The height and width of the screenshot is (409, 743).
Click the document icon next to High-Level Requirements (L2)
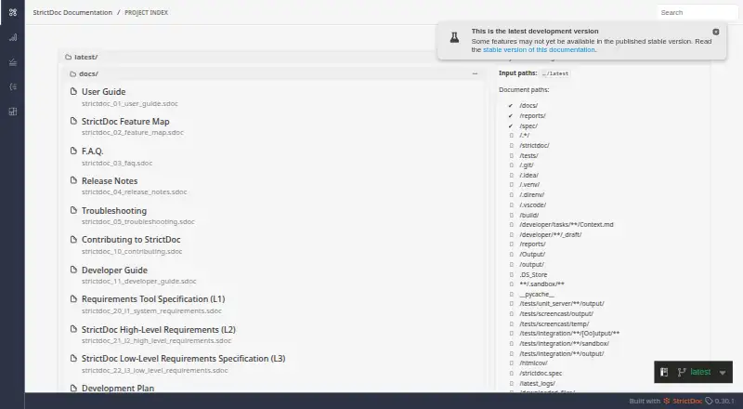pyautogui.click(x=73, y=329)
